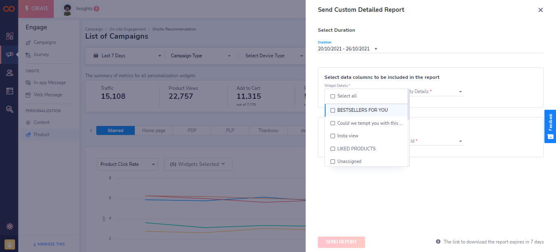Open Journey in the Engage menu

[x=41, y=54]
